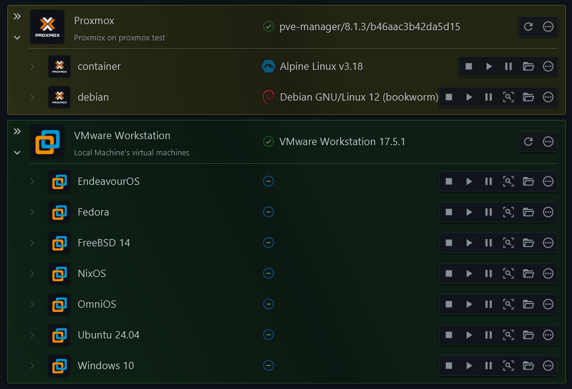
Task: Expand the OmniOS row
Action: pyautogui.click(x=32, y=304)
